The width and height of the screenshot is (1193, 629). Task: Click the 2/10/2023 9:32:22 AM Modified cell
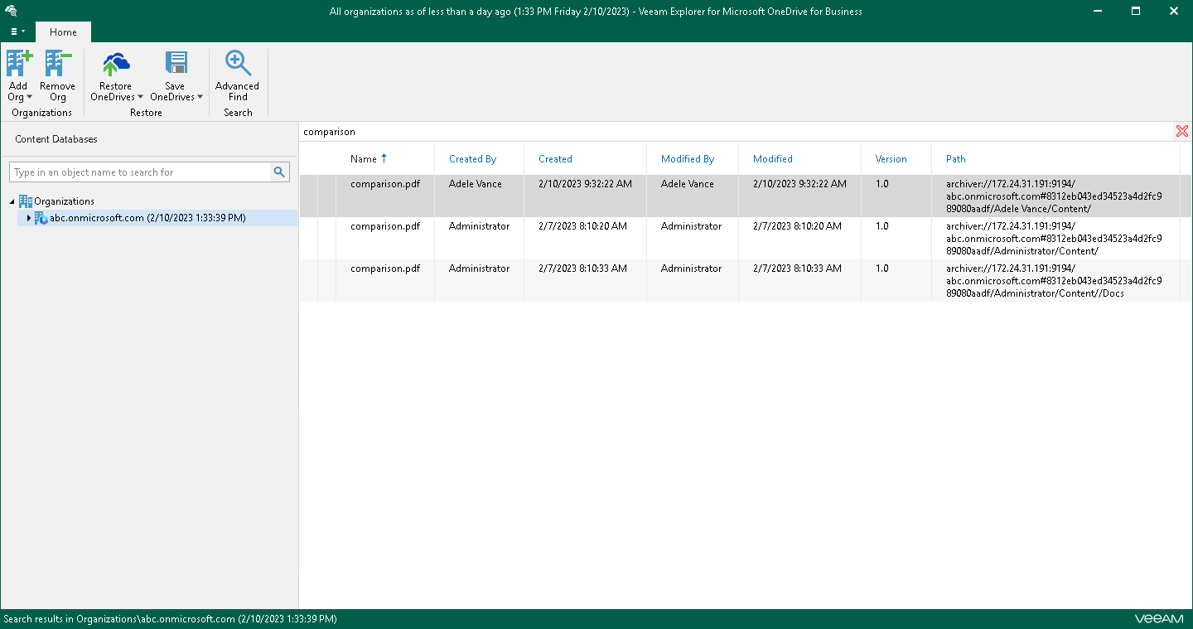tap(799, 184)
